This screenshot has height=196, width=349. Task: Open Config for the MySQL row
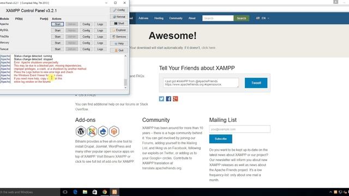point(86,30)
